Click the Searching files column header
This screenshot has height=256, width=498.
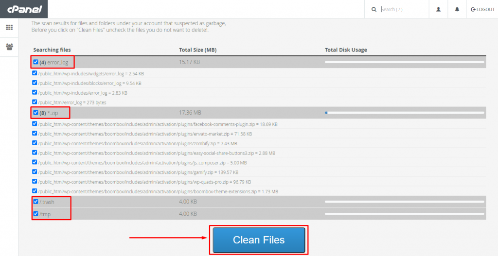click(x=52, y=50)
